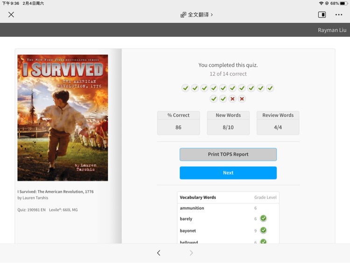The width and height of the screenshot is (350, 263).
Task: Click the Rayman Liu user name
Action: 332,30
